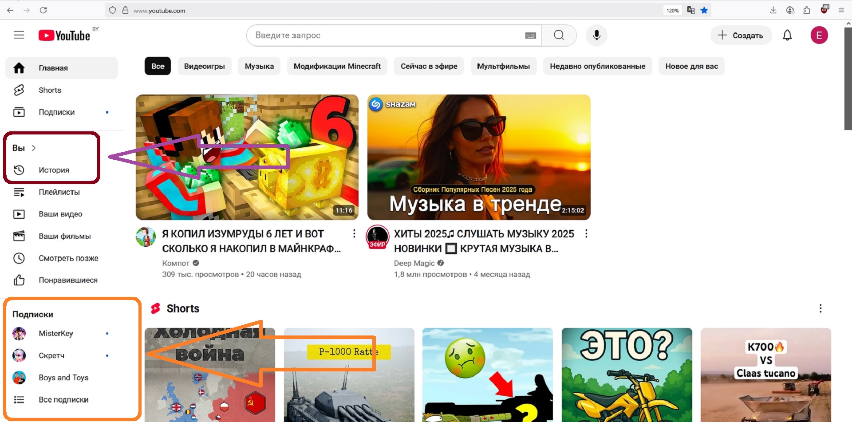The image size is (852, 422).
Task: Go to Главная in the sidebar
Action: point(62,68)
